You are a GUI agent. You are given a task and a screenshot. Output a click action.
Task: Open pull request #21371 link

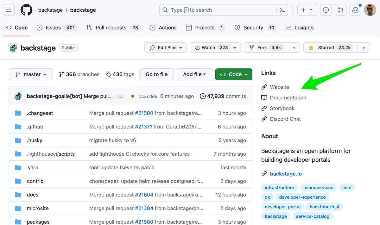coord(143,127)
